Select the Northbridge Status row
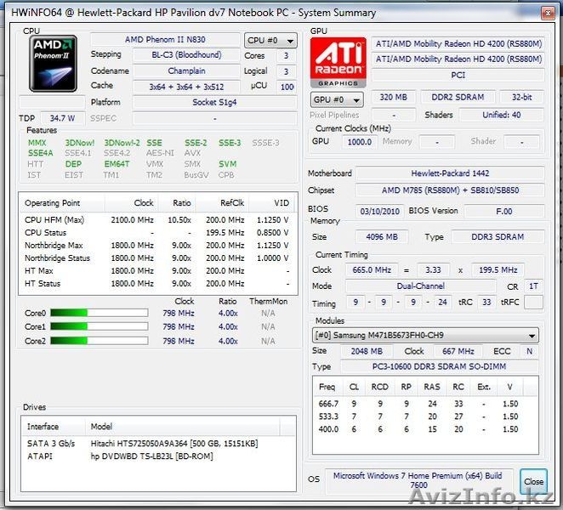The width and height of the screenshot is (563, 510). tap(157, 258)
